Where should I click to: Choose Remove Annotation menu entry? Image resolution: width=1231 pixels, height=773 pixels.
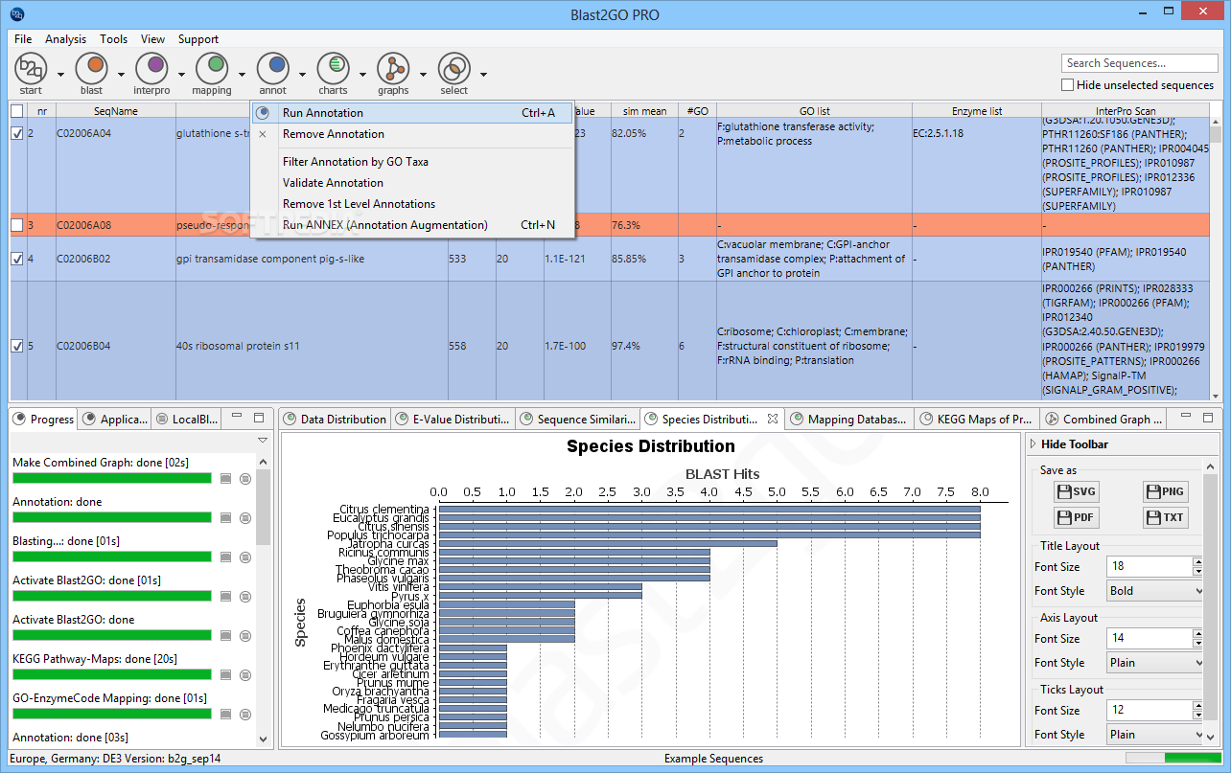pos(412,134)
